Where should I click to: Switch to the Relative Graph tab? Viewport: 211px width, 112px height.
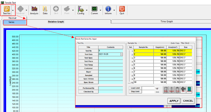tap(56, 22)
